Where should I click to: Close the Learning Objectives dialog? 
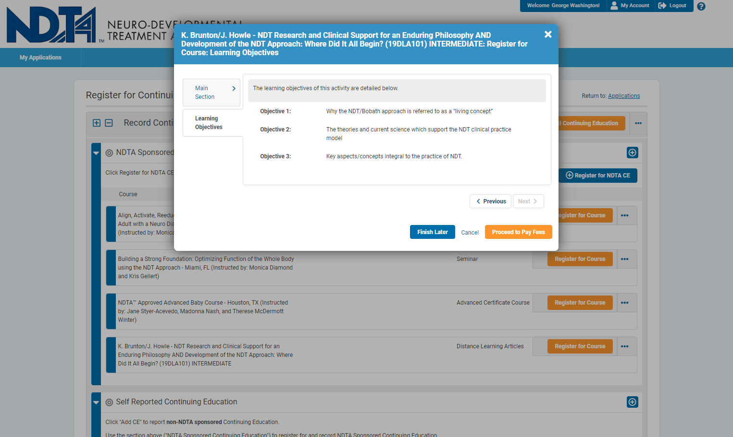(548, 35)
